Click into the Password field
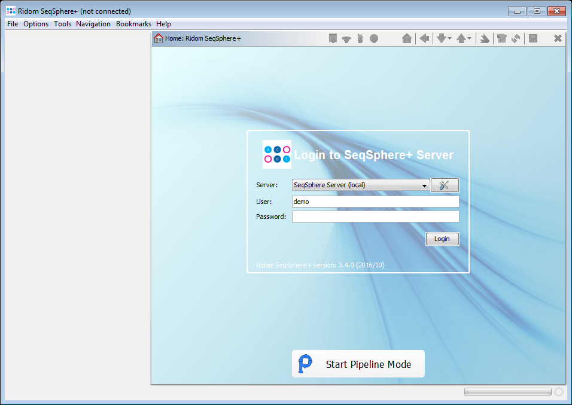This screenshot has height=405, width=572. click(375, 217)
